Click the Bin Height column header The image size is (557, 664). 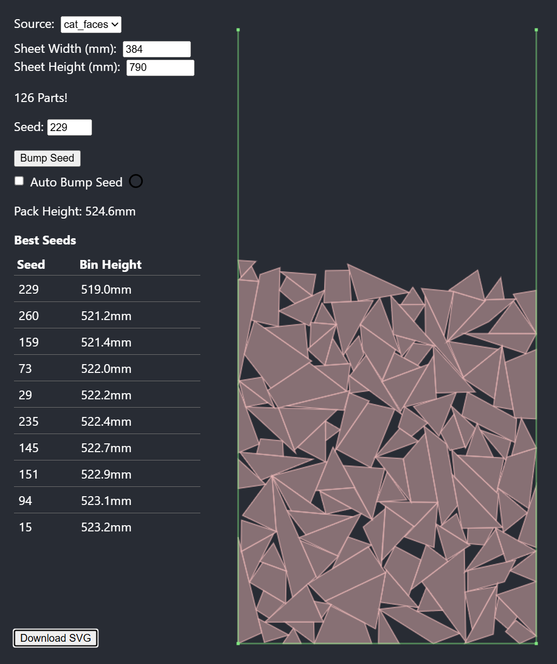pyautogui.click(x=111, y=265)
